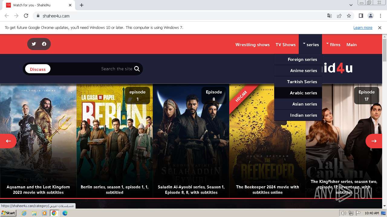The width and height of the screenshot is (387, 217).
Task: Expand the series dropdown menu
Action: [311, 44]
